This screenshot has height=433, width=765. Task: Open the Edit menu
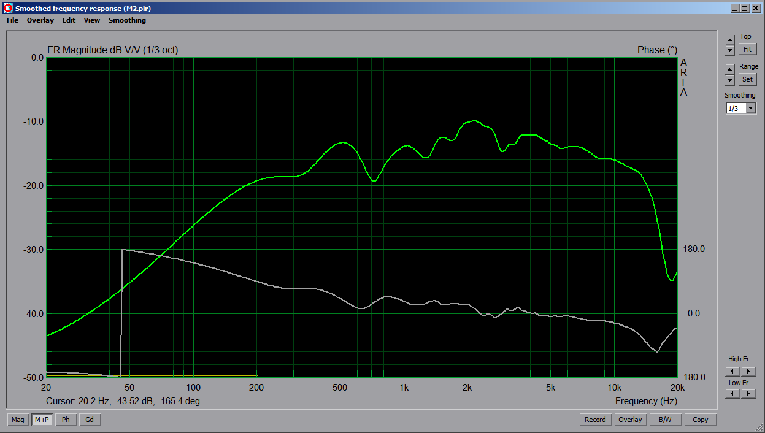pos(69,20)
